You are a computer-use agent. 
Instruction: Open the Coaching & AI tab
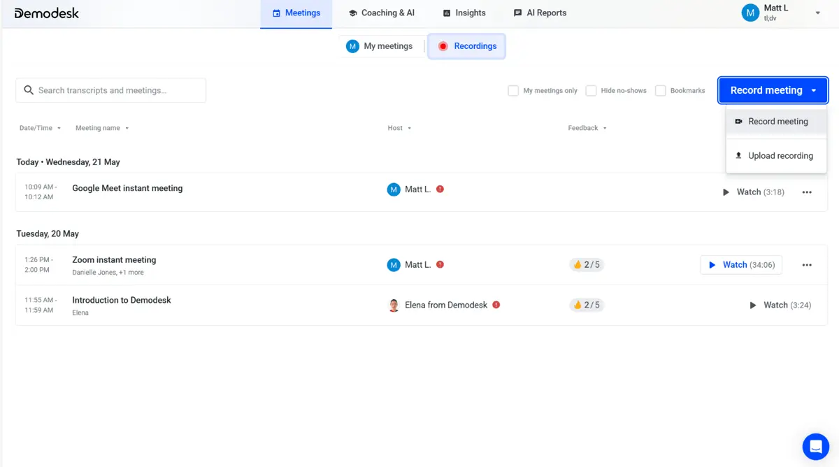point(382,13)
